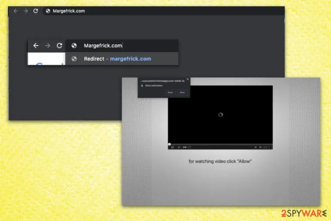Click the globe icon in the enlarged address bar

(x=74, y=46)
